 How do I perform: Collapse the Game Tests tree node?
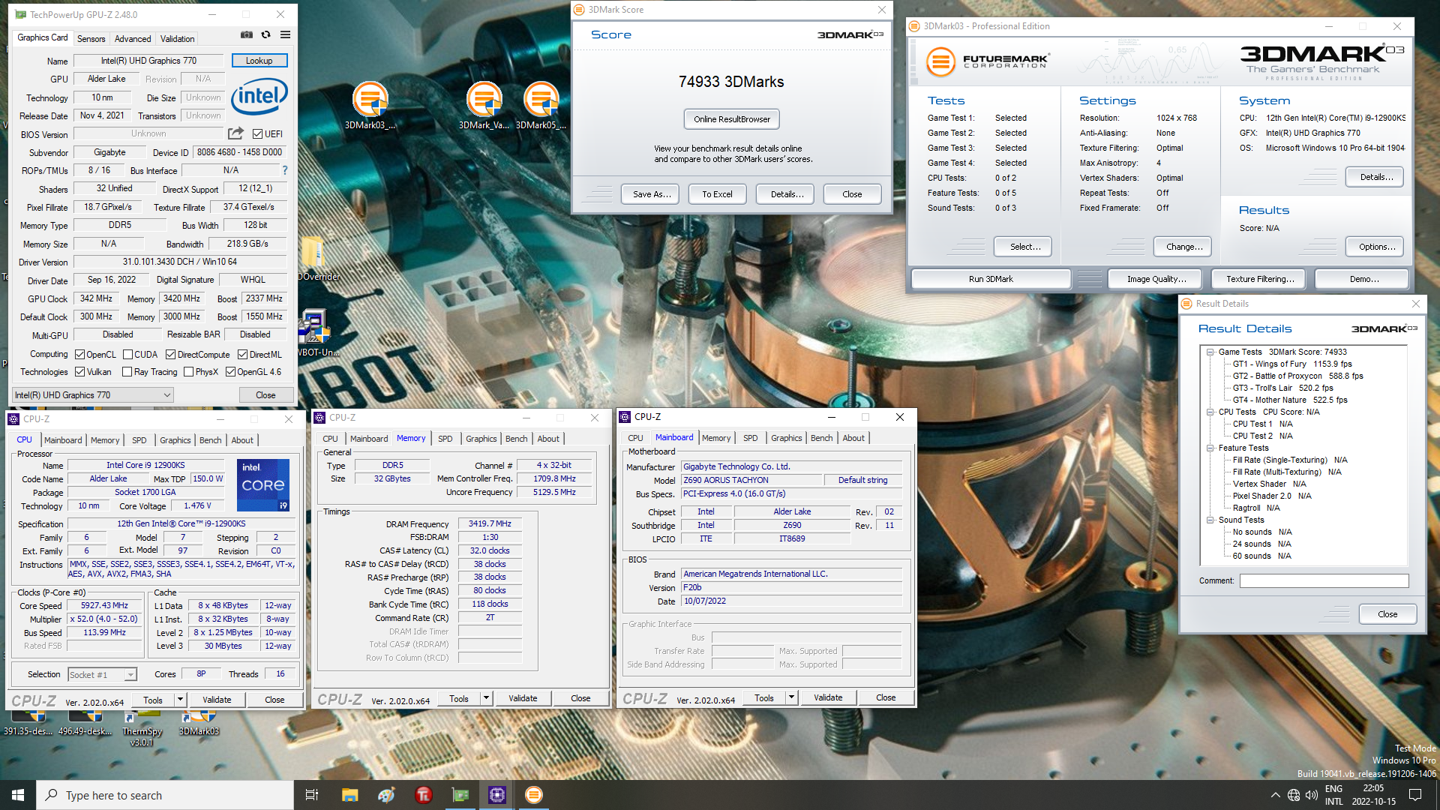(x=1210, y=352)
